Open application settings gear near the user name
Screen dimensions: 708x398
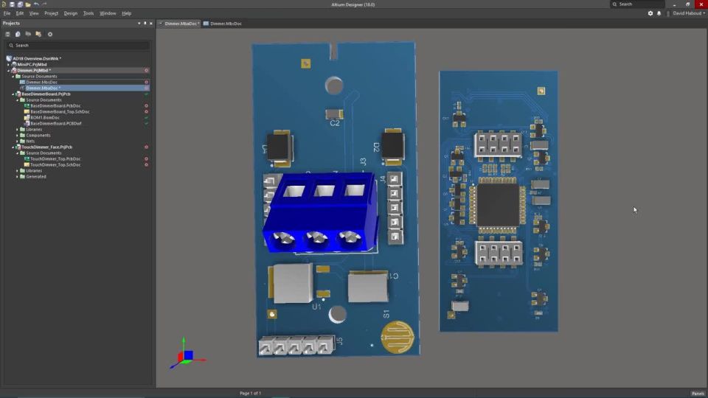pos(650,13)
